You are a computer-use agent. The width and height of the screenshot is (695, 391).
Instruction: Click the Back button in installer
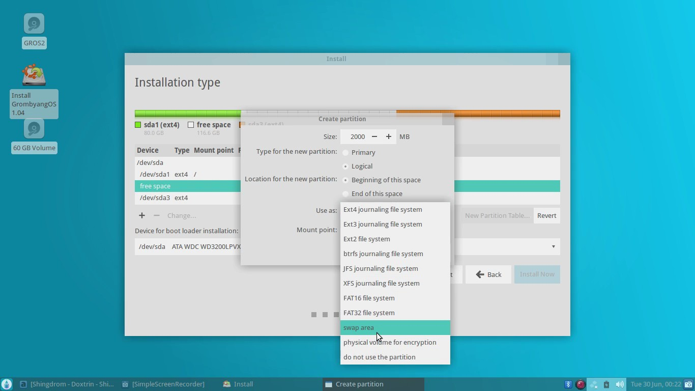(488, 274)
